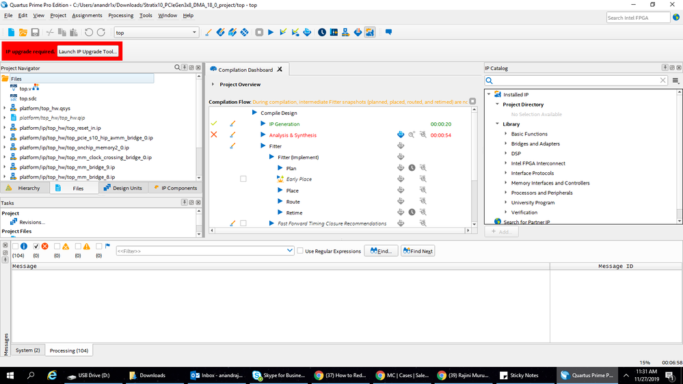The width and height of the screenshot is (683, 384).
Task: Click the Save icon in the toolbar
Action: coord(35,32)
